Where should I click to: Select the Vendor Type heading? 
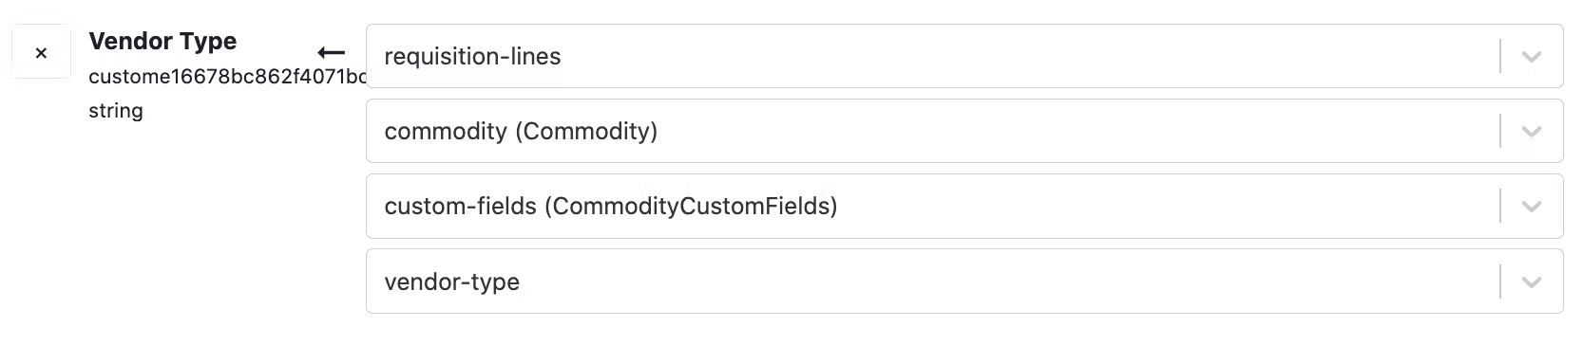[x=162, y=42]
